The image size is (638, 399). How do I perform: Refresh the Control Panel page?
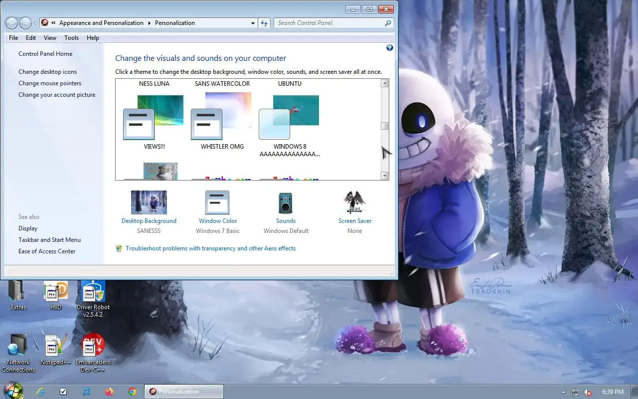coord(264,23)
